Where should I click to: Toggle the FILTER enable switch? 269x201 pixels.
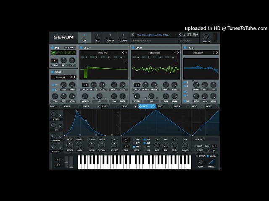click(x=185, y=48)
